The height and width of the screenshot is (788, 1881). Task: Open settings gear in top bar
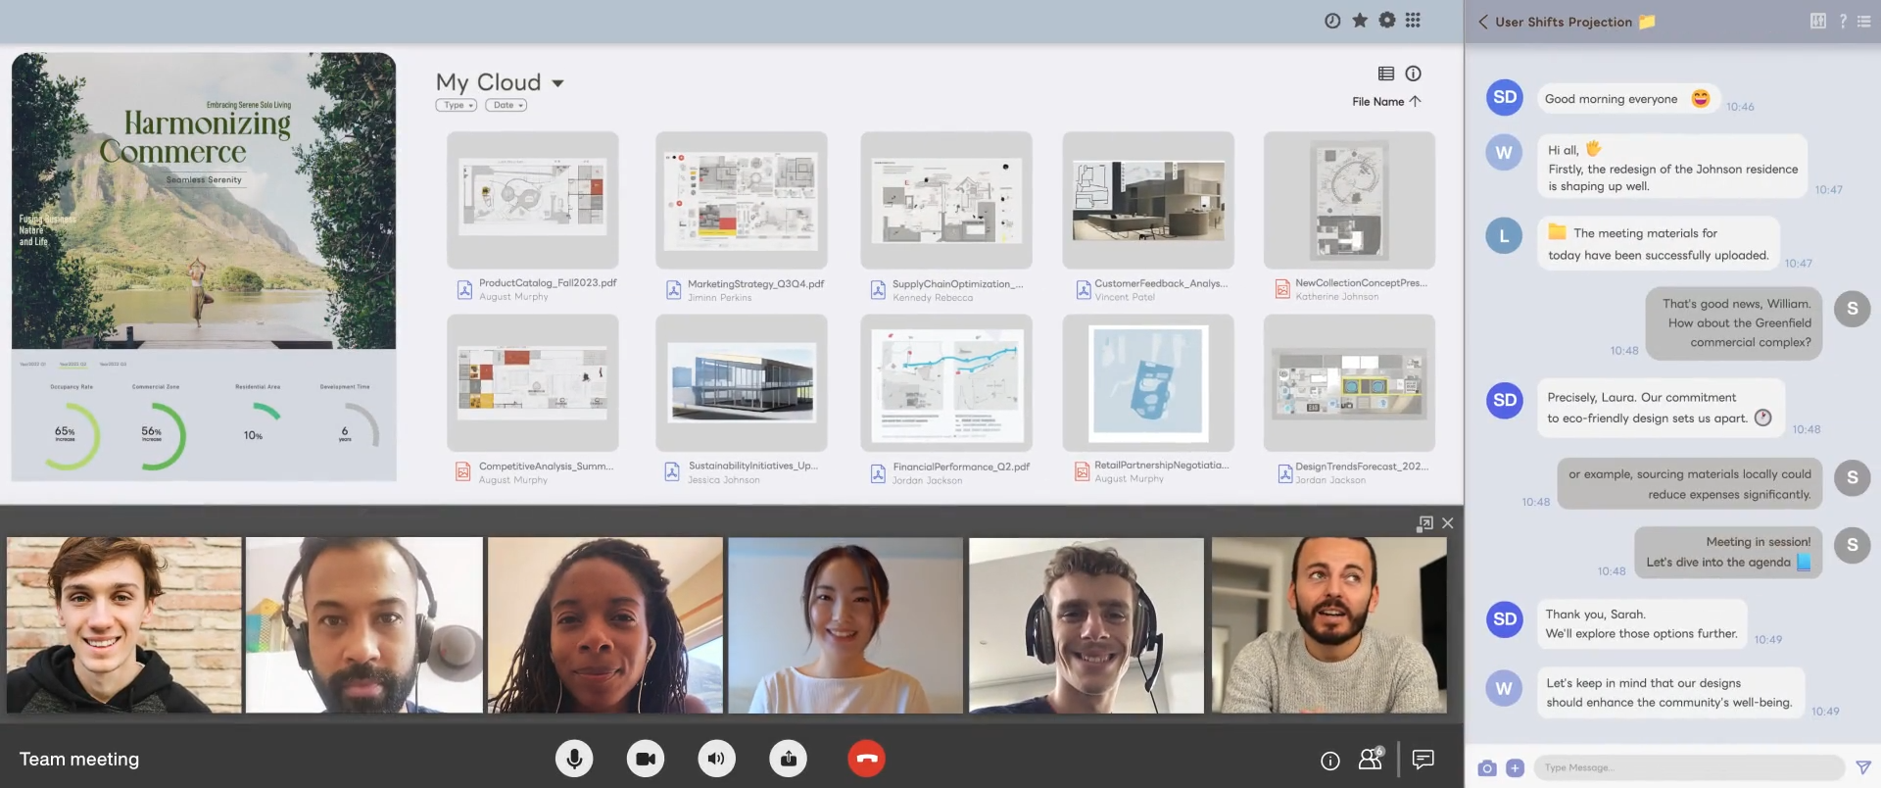point(1386,21)
